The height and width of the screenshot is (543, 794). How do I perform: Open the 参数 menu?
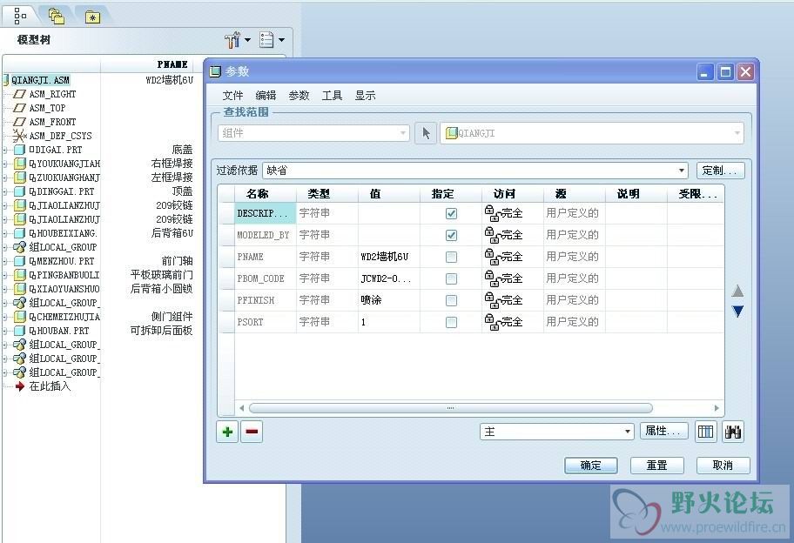pyautogui.click(x=299, y=95)
